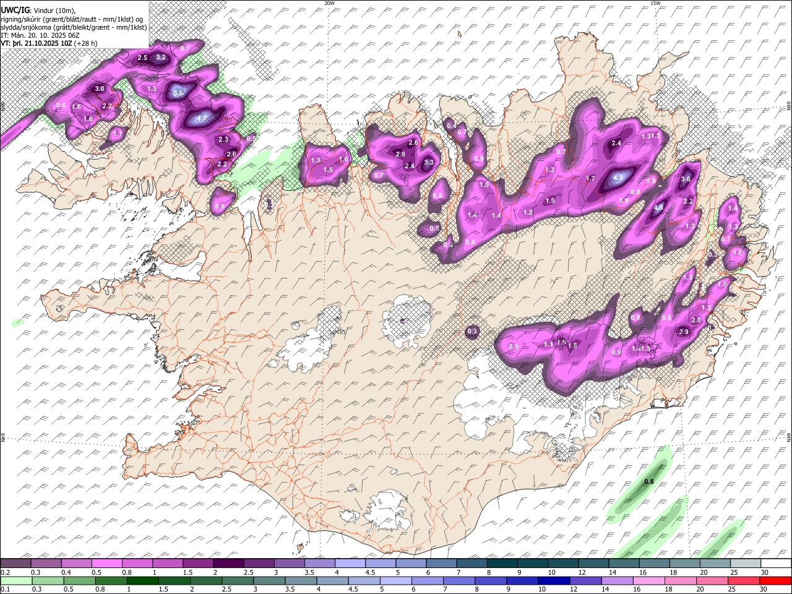Click the 0.8 value in offshore green rain band

(x=649, y=482)
